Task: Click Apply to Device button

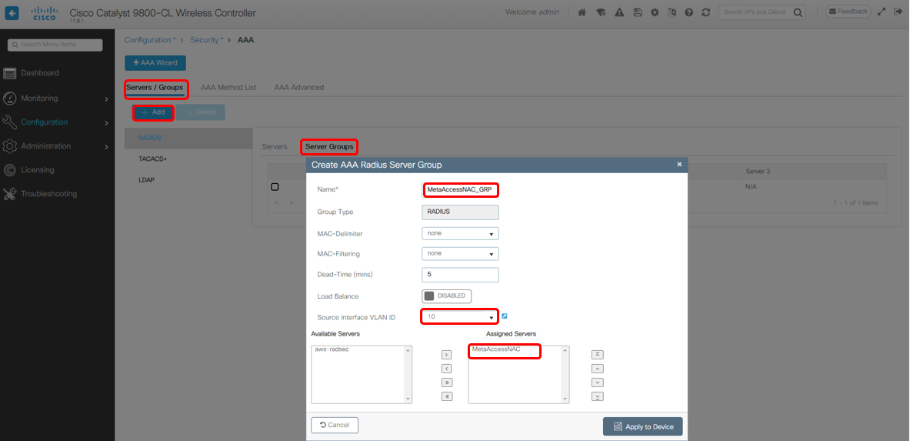Action: pyautogui.click(x=642, y=426)
